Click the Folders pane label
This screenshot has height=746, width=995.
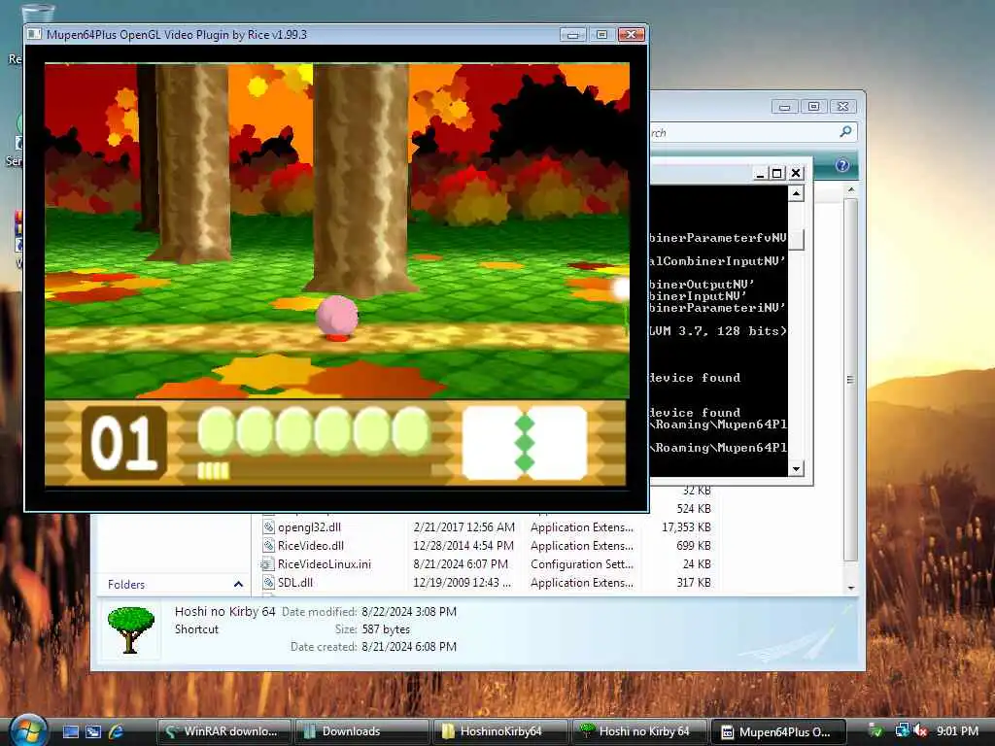pyautogui.click(x=126, y=584)
